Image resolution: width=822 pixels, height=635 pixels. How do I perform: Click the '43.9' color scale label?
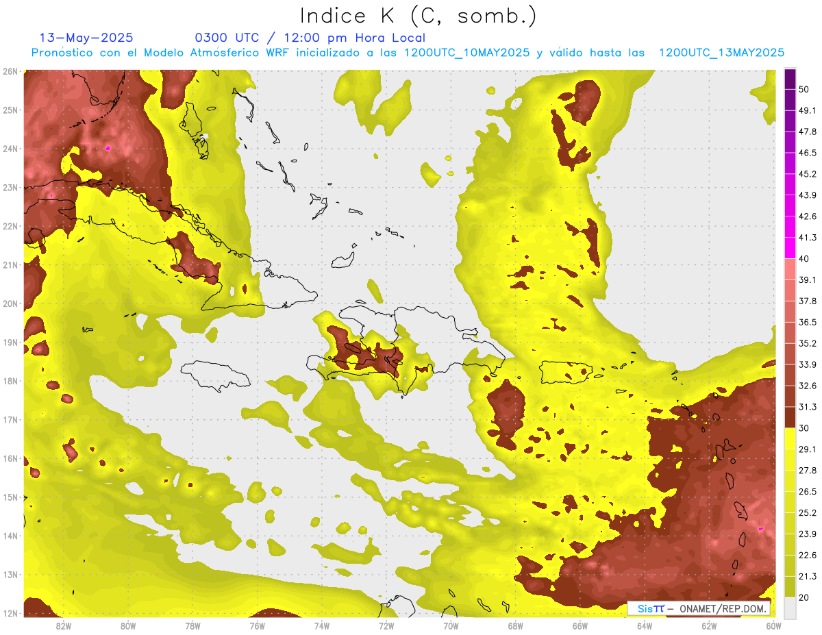point(808,195)
